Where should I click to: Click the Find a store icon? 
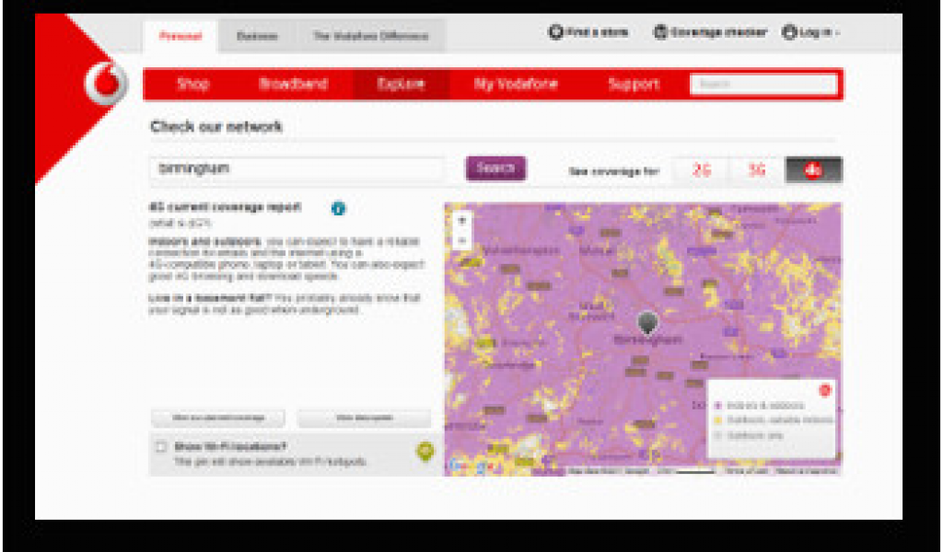click(x=555, y=32)
